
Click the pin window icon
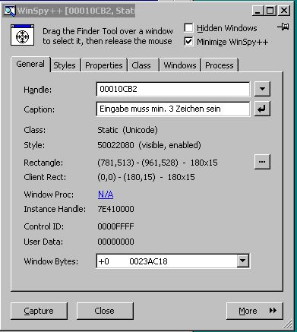click(283, 27)
